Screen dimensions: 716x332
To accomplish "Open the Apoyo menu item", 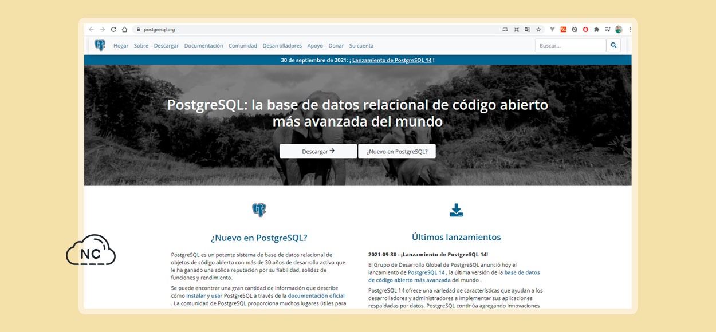I will [315, 46].
